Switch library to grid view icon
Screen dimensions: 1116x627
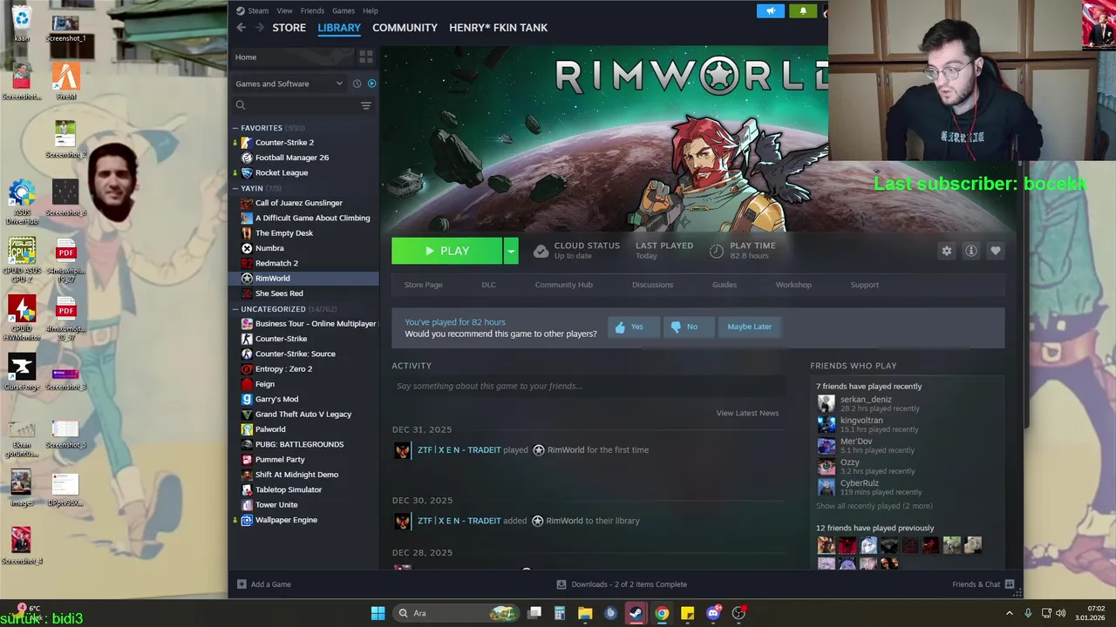366,57
